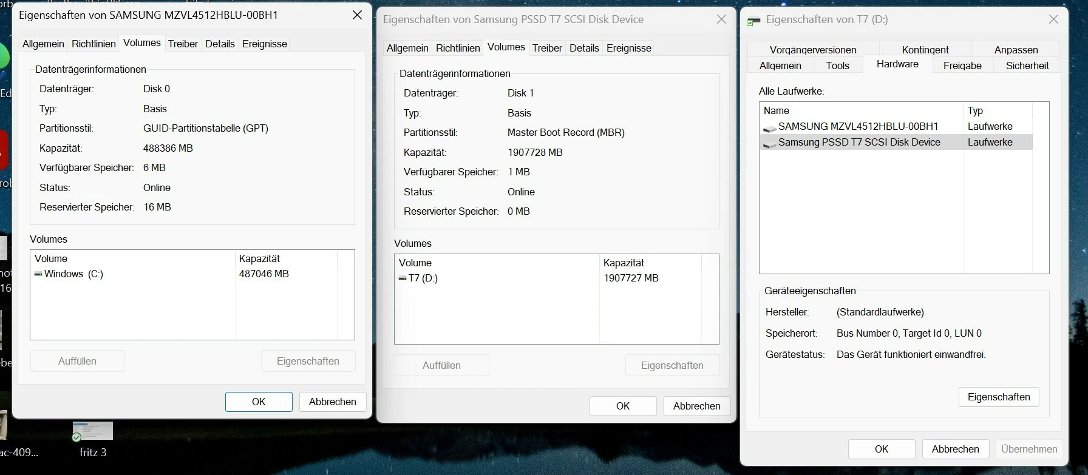Confirm with OK in PSSD T7 window
This screenshot has width=1088, height=475.
[623, 406]
